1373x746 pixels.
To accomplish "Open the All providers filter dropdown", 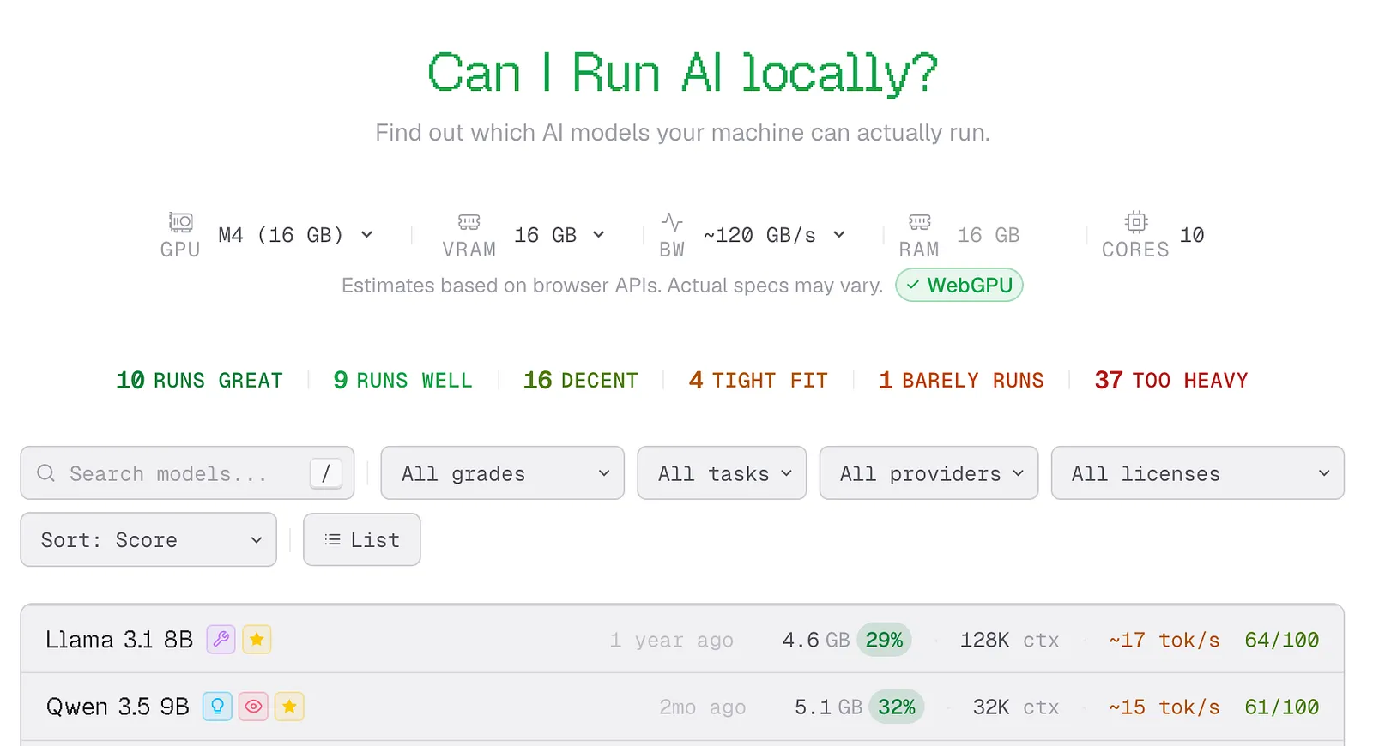I will pyautogui.click(x=928, y=473).
